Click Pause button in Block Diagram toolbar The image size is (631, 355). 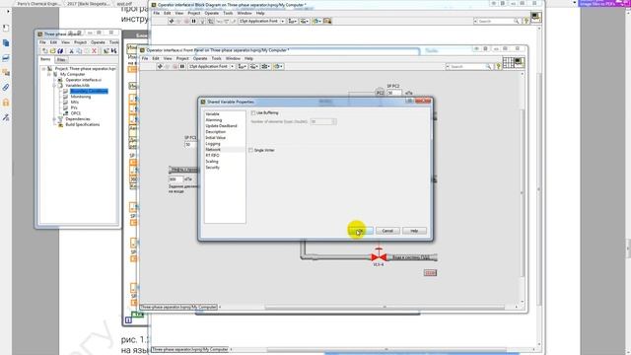coord(193,21)
